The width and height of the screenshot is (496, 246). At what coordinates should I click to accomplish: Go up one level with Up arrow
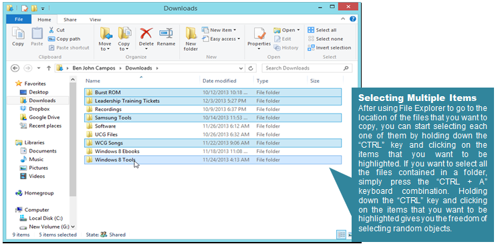pos(49,68)
